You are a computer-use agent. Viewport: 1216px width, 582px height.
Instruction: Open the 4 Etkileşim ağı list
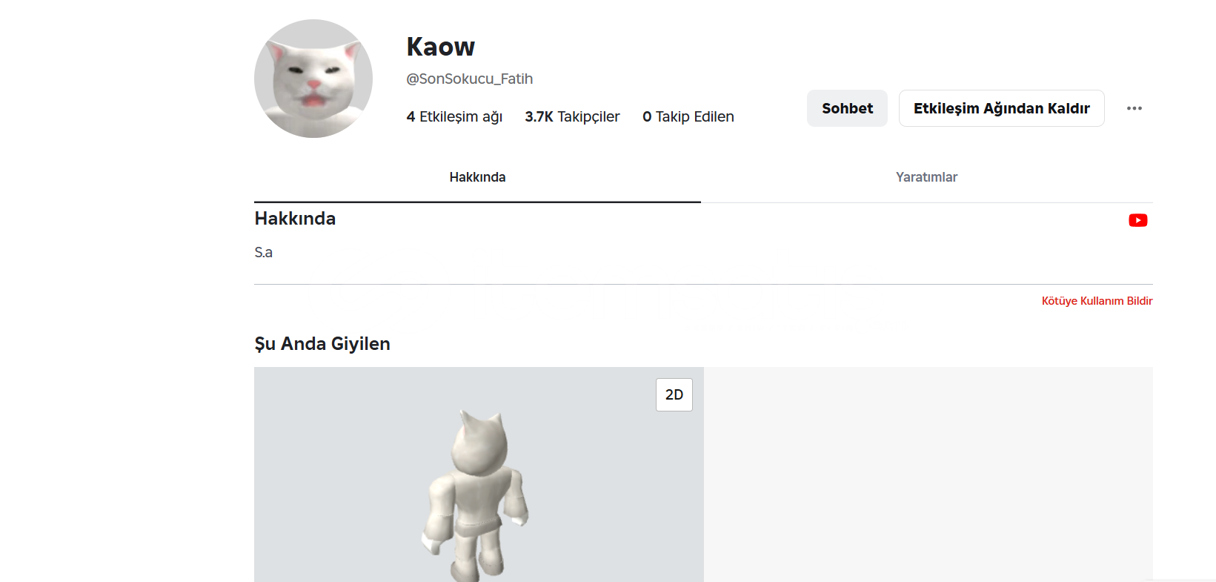[x=454, y=116]
